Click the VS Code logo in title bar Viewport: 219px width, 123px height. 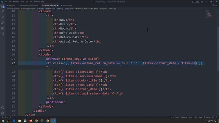pyautogui.click(x=2, y=2)
